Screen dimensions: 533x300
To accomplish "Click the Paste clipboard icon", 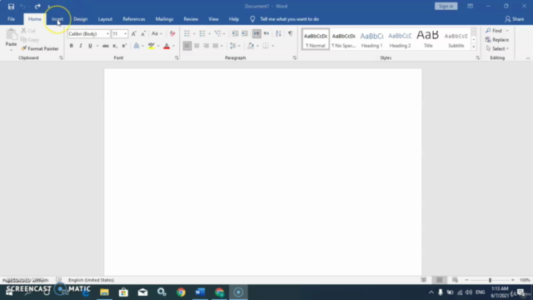I will pos(11,34).
